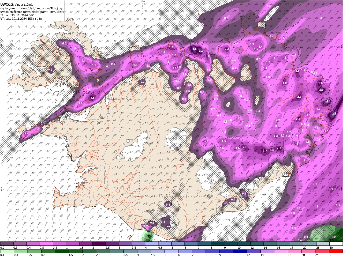The height and width of the screenshot is (257, 343).
Task: Select top legend swatch between 8 and 9
Action: tap(218, 244)
